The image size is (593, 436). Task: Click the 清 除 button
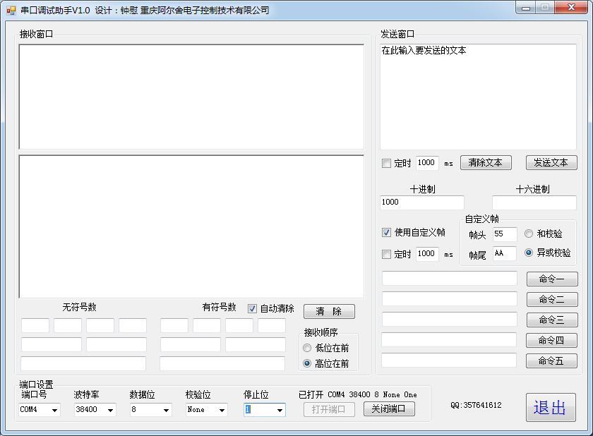pos(329,312)
